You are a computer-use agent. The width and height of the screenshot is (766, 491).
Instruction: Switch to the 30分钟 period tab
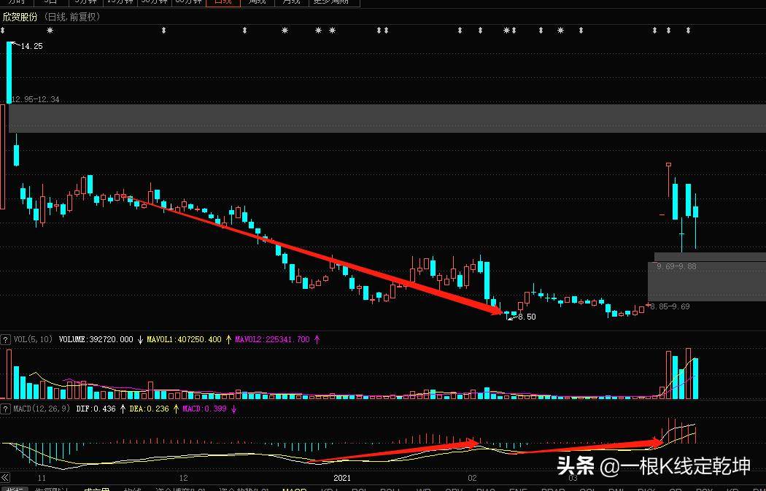[155, 2]
